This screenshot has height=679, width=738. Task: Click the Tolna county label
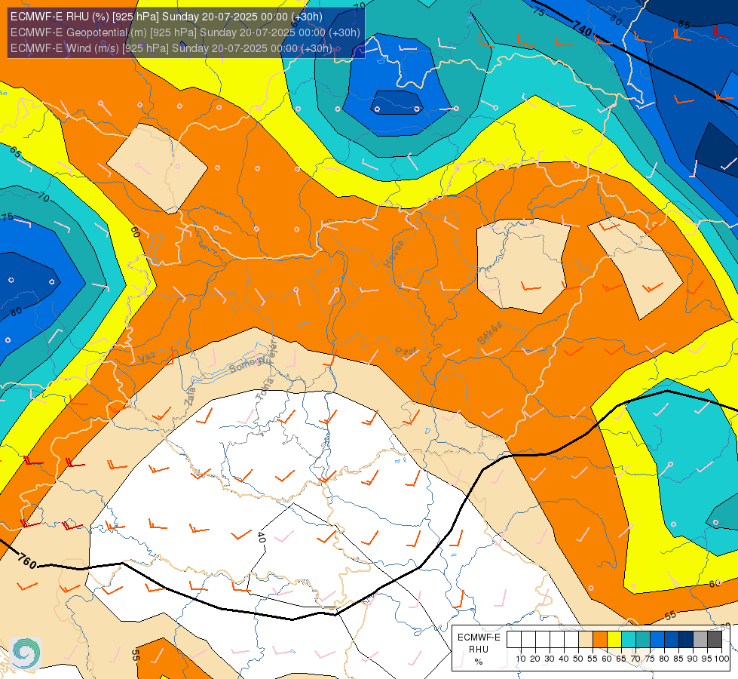tap(265, 389)
